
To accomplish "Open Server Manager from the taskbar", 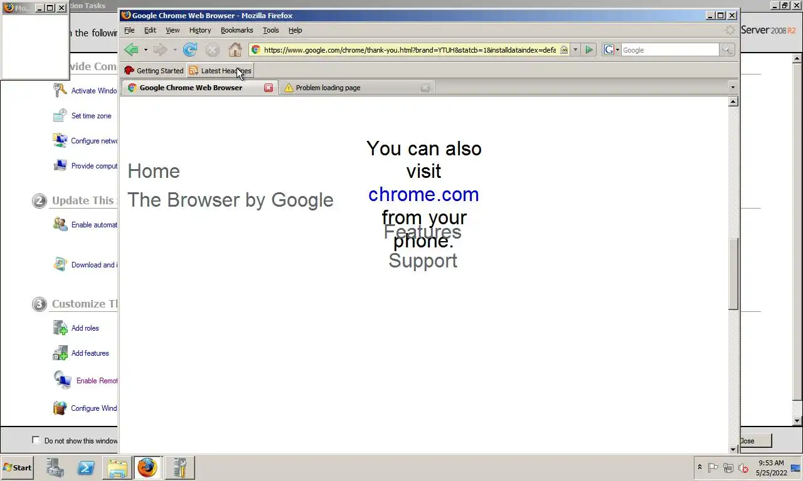I will (x=55, y=467).
